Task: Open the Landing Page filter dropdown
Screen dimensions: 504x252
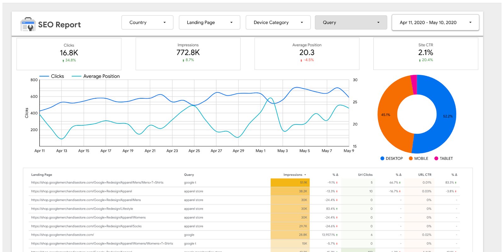Action: click(209, 22)
